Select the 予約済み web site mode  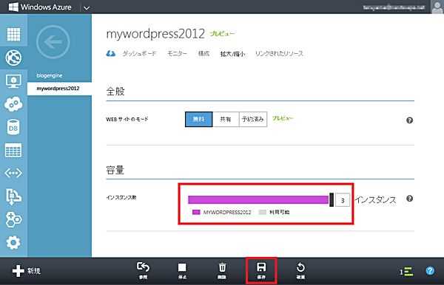[x=253, y=119]
